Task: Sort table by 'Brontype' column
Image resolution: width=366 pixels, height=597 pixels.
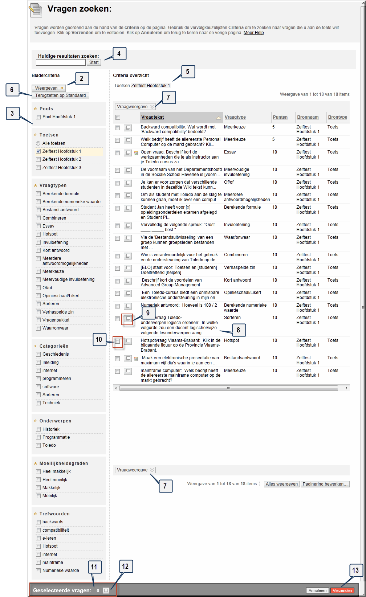Action: pos(337,117)
